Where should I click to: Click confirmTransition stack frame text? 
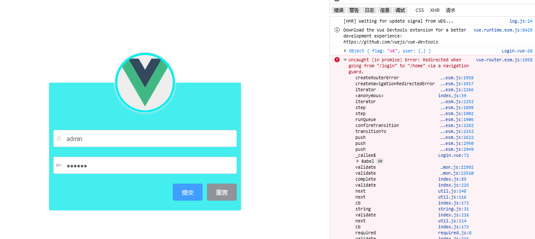(x=377, y=125)
